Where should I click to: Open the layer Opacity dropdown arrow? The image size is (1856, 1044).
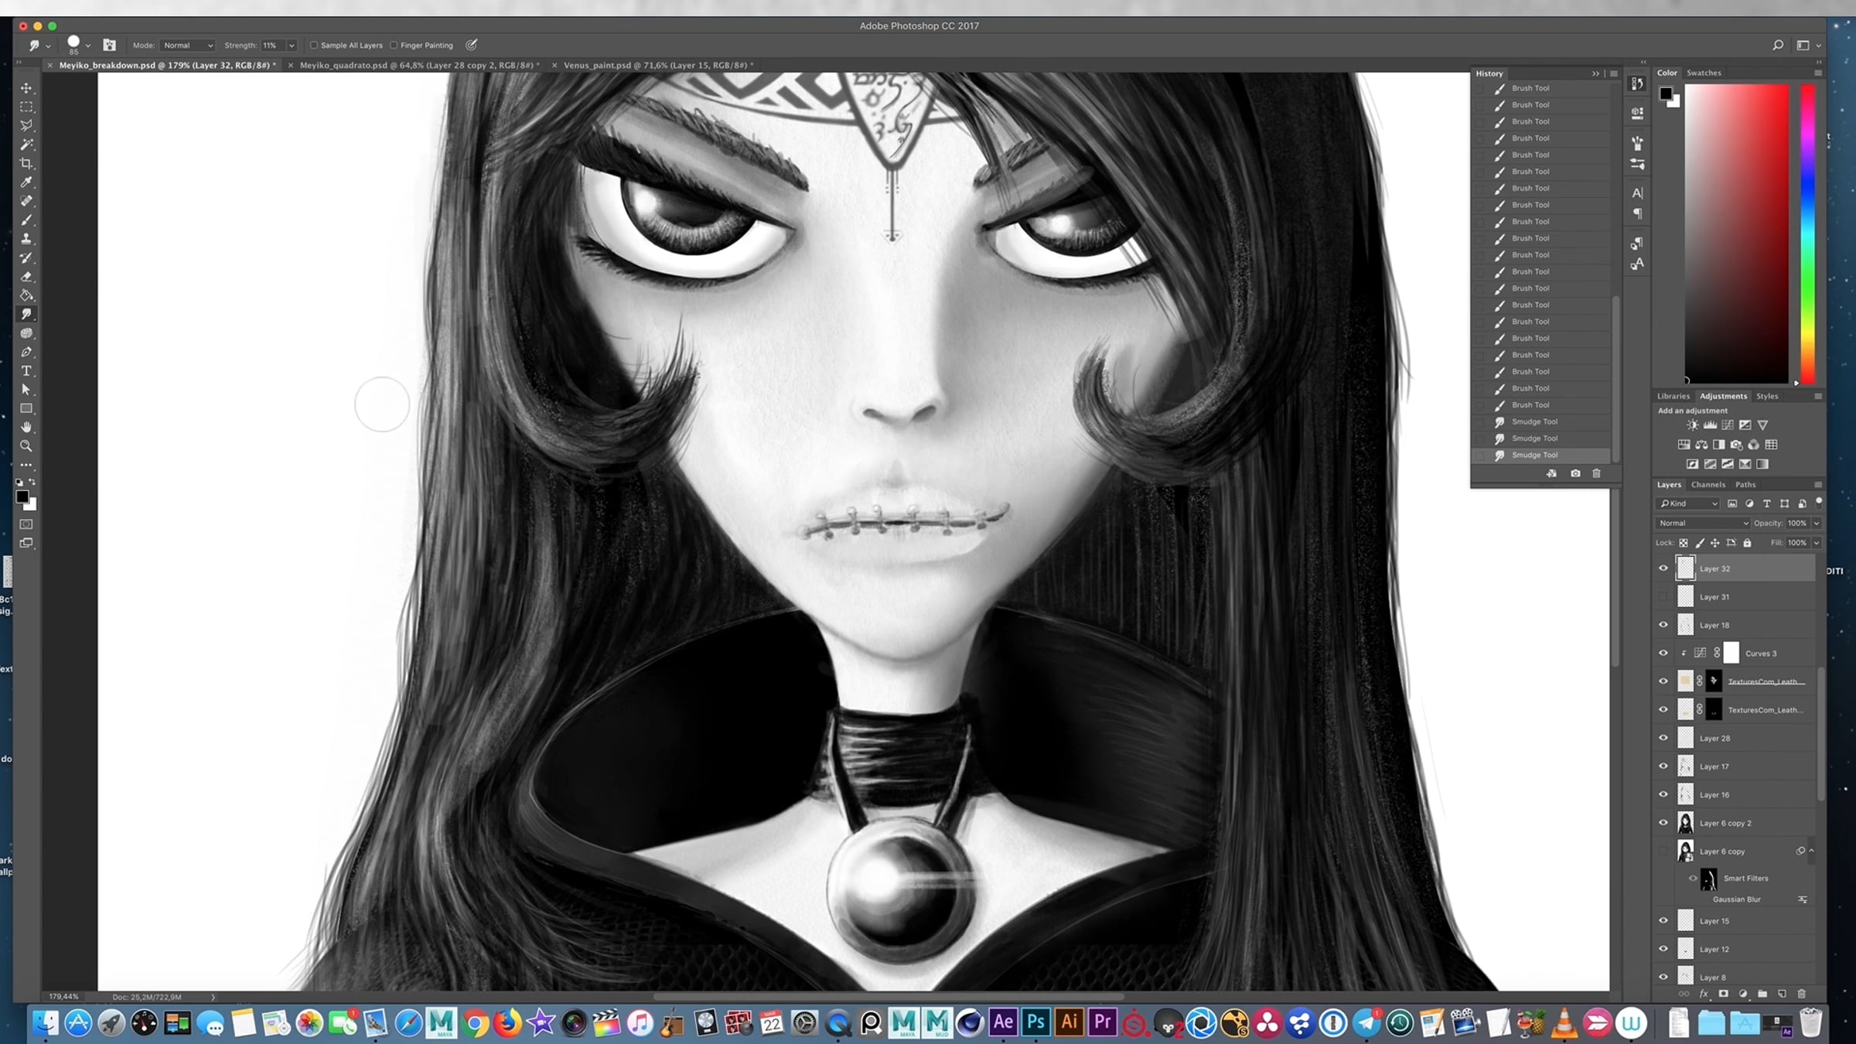click(1817, 524)
